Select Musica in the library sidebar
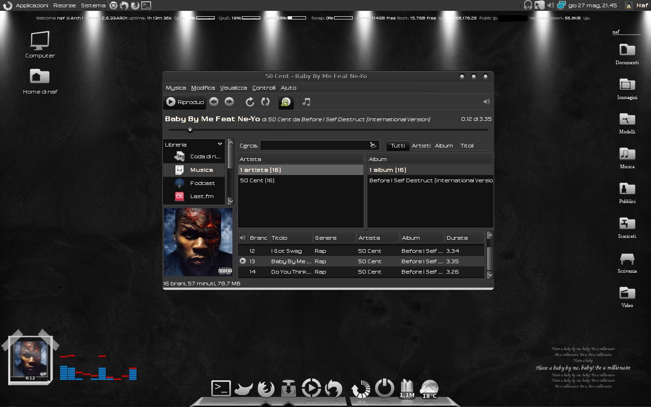The height and width of the screenshot is (407, 651). pyautogui.click(x=194, y=170)
